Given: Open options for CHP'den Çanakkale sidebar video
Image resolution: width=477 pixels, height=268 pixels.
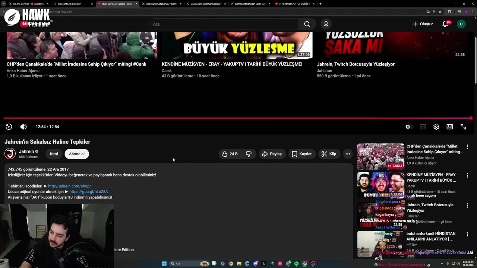Looking at the screenshot, I should click(467, 147).
